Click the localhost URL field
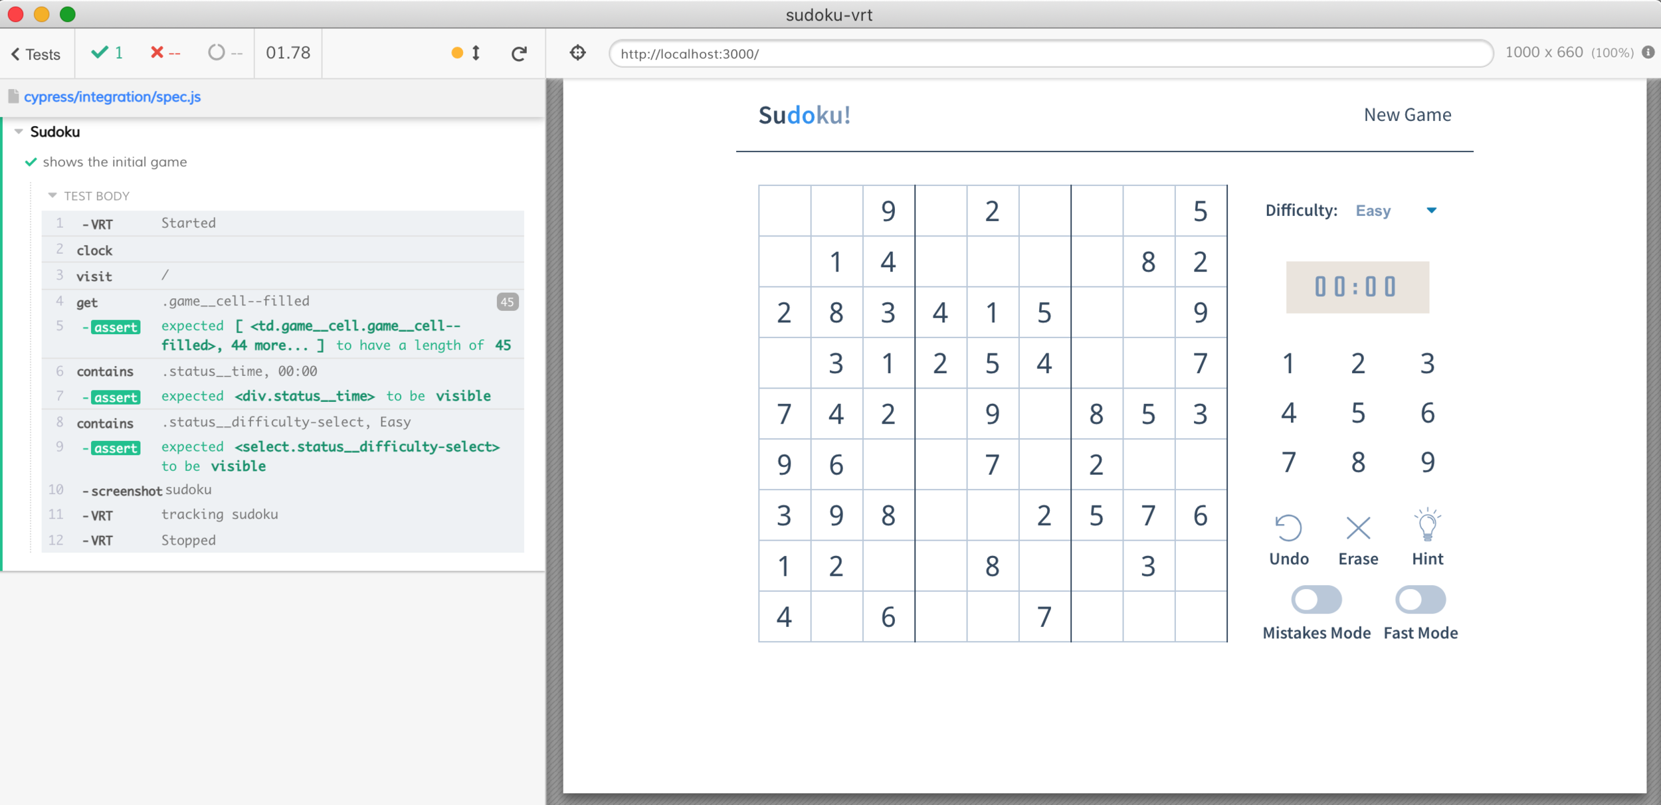 1050,54
